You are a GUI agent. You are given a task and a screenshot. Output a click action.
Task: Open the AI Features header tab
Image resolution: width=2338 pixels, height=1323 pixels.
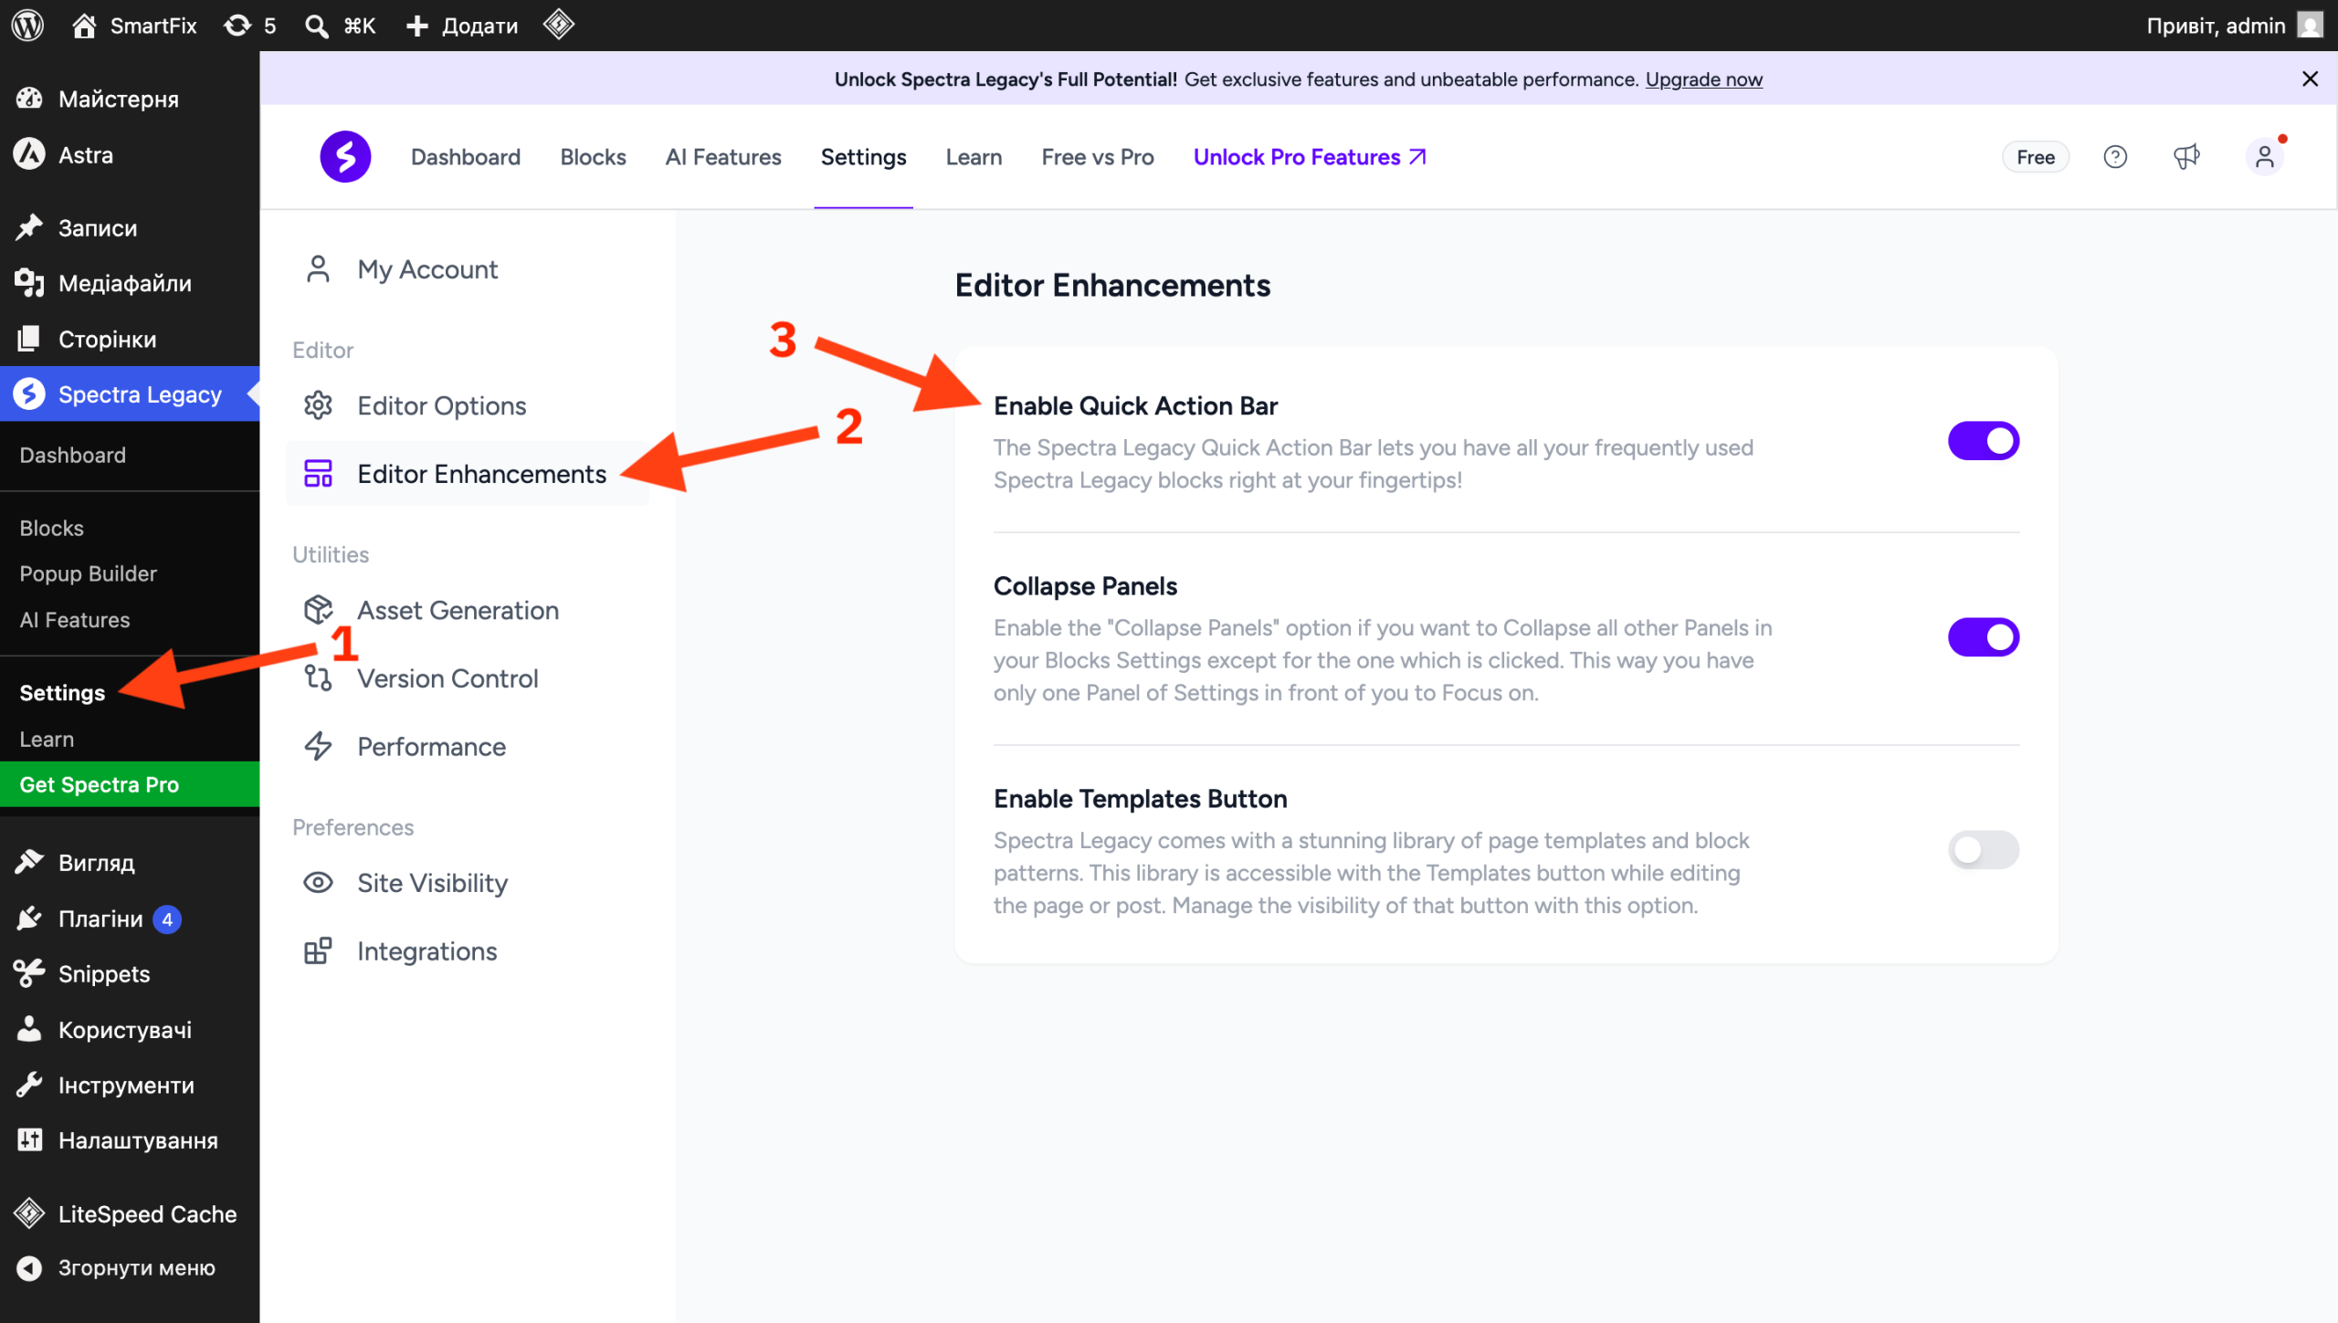click(x=723, y=157)
